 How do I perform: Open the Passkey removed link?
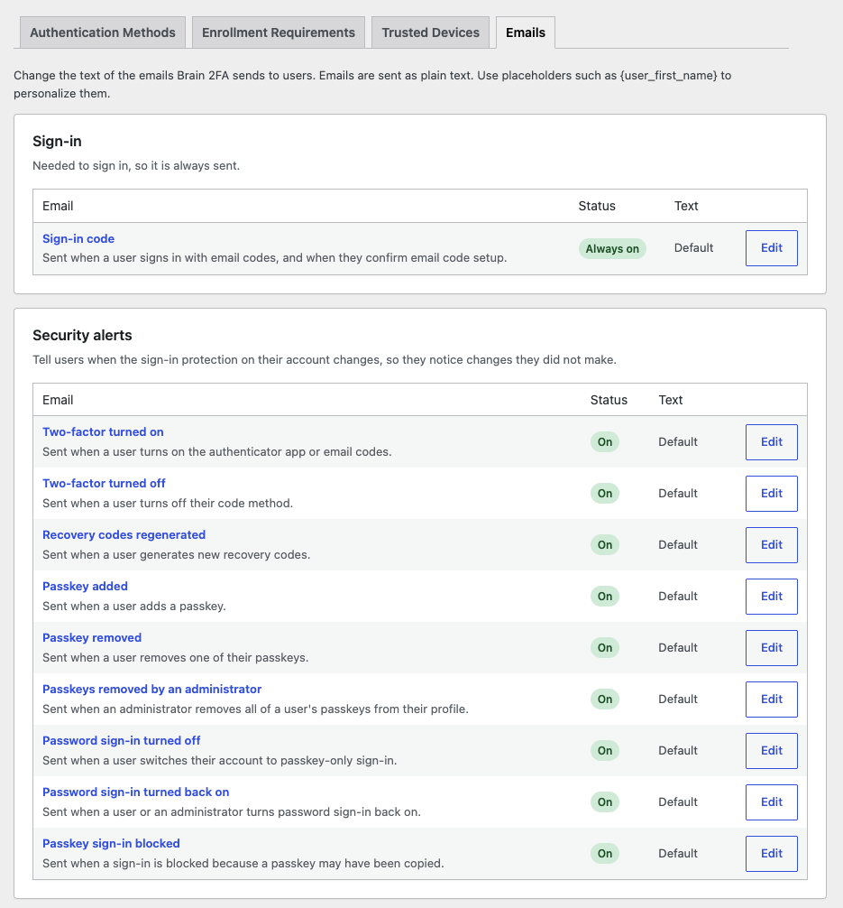click(x=92, y=637)
